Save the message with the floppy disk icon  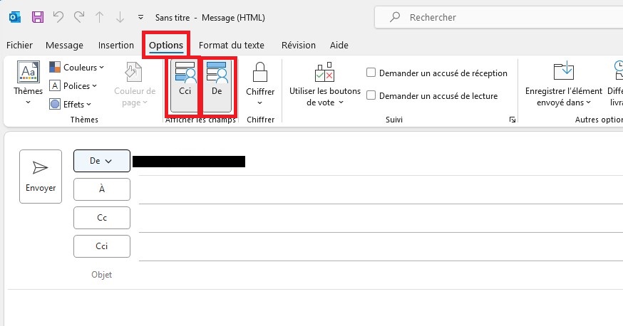[x=38, y=17]
